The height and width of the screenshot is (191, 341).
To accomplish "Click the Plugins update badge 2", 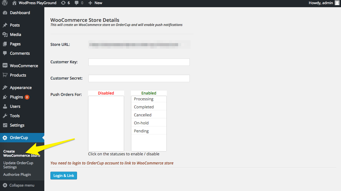I will coord(27,97).
